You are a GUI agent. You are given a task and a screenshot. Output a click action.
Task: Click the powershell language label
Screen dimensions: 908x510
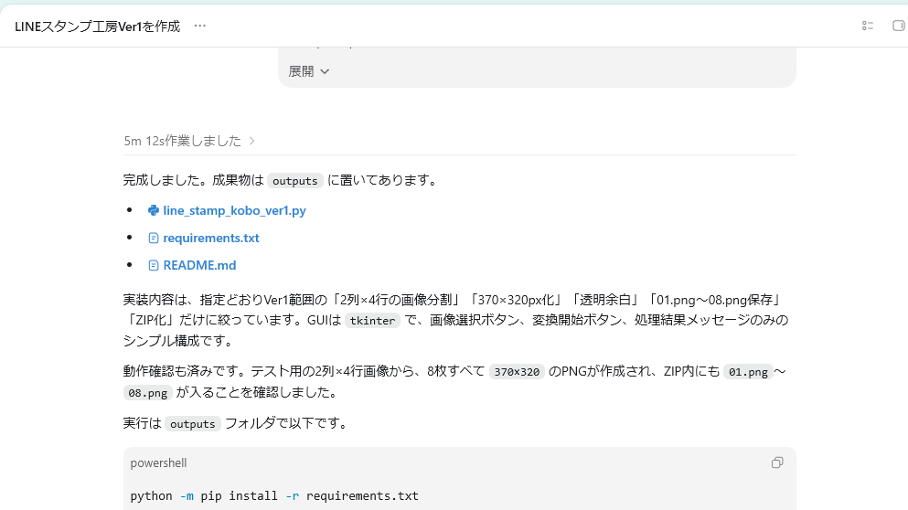(158, 463)
